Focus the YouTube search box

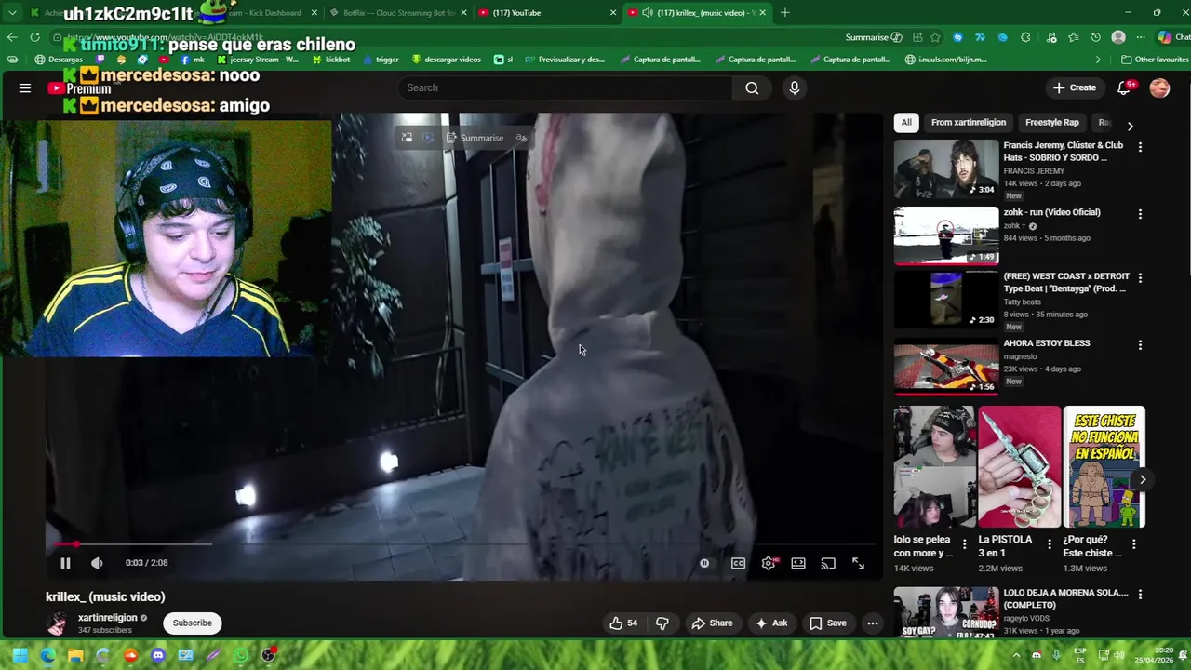pos(565,87)
